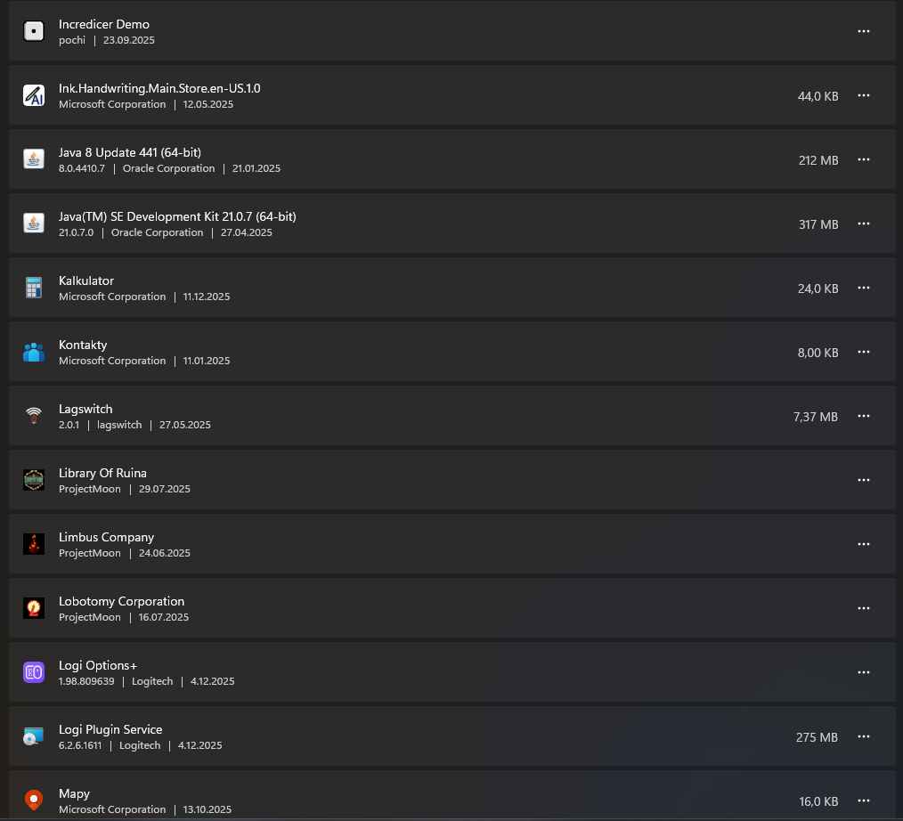Click the Ink Handwriting app icon
This screenshot has width=903, height=821.
[34, 95]
